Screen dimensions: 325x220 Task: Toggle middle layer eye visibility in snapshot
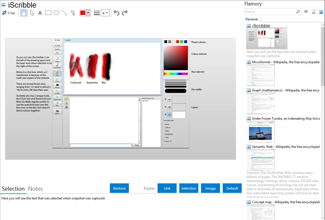165,107
